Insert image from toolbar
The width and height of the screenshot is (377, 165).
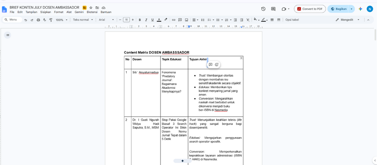click(186, 20)
